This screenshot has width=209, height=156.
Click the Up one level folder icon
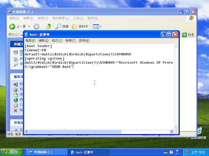(x=49, y=27)
